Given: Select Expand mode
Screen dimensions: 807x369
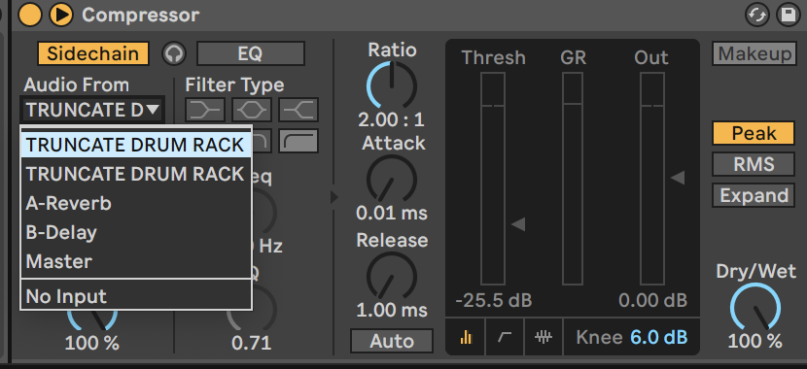Looking at the screenshot, I should pos(754,196).
